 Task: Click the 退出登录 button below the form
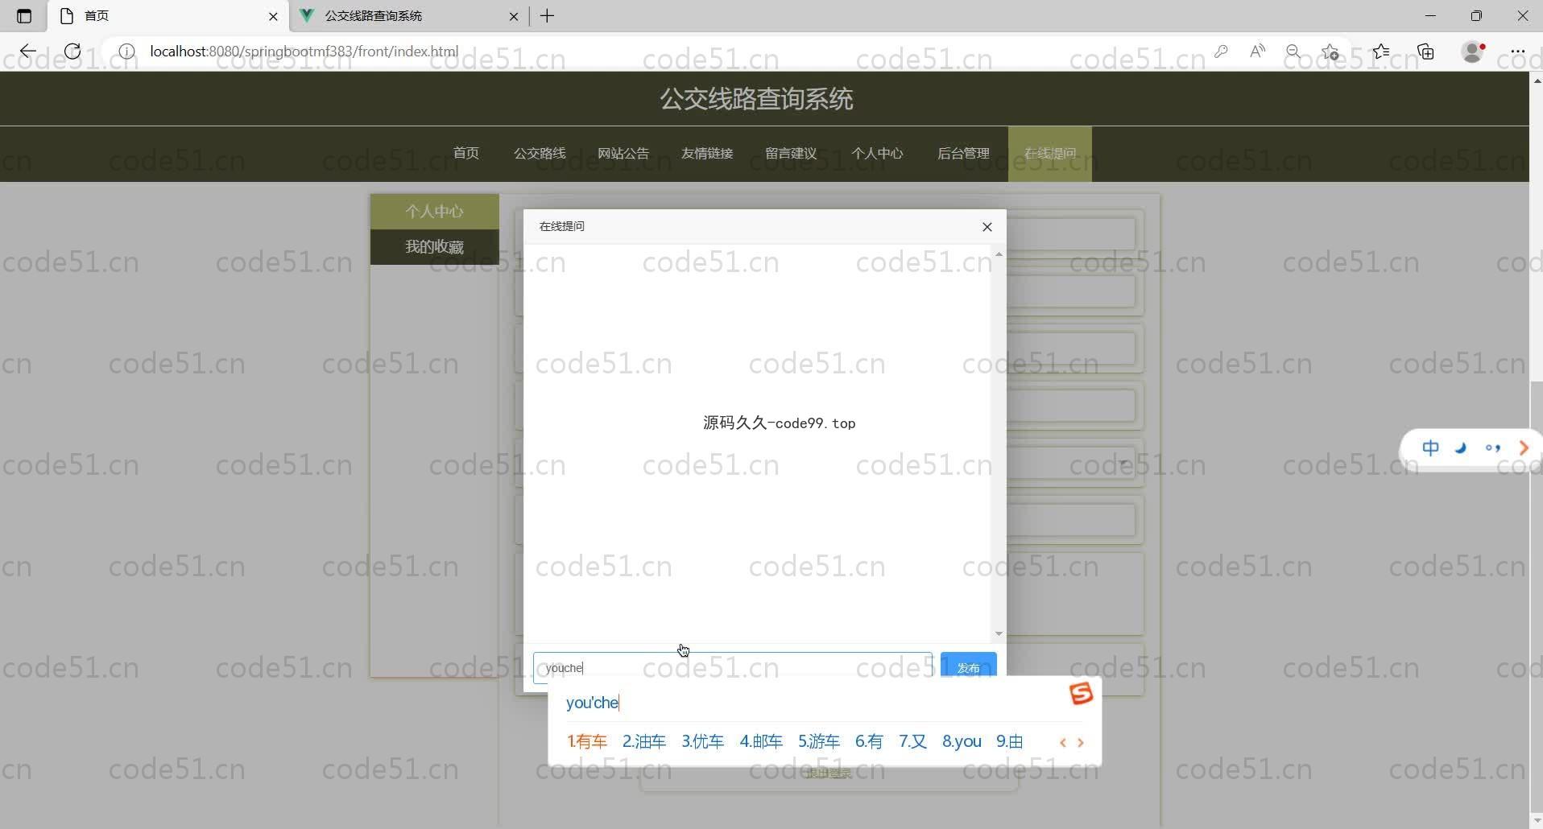[x=829, y=774]
